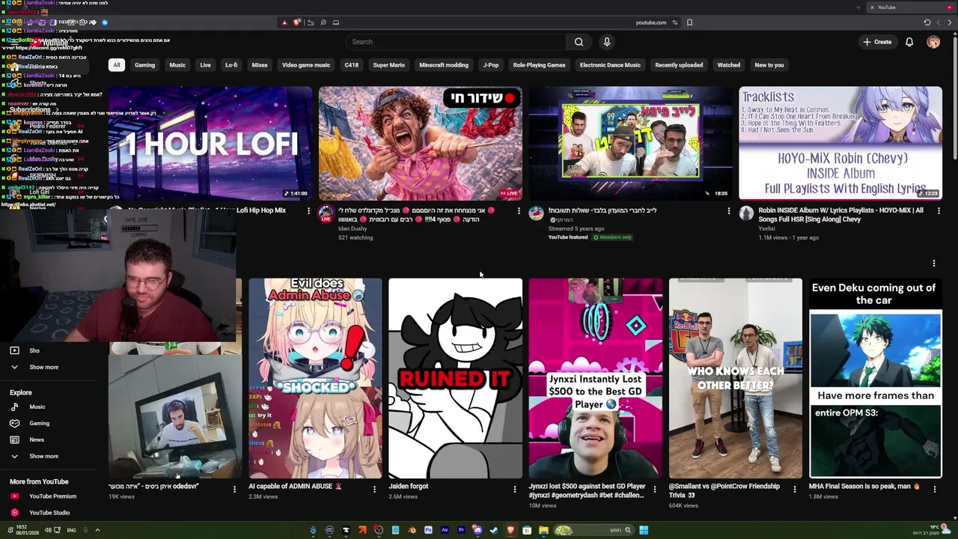Image resolution: width=958 pixels, height=539 pixels.
Task: Open Photoshop from the taskbar
Action: point(428,530)
